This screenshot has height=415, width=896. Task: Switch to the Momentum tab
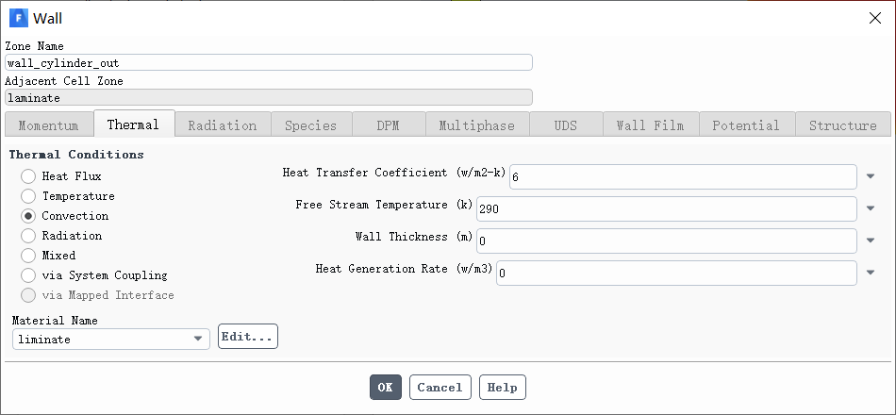(48, 125)
